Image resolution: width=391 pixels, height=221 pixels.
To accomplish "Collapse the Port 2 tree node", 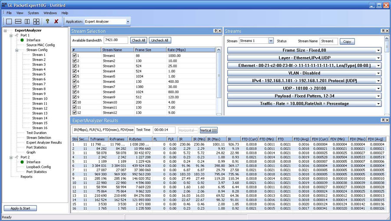I will pos(11,157).
